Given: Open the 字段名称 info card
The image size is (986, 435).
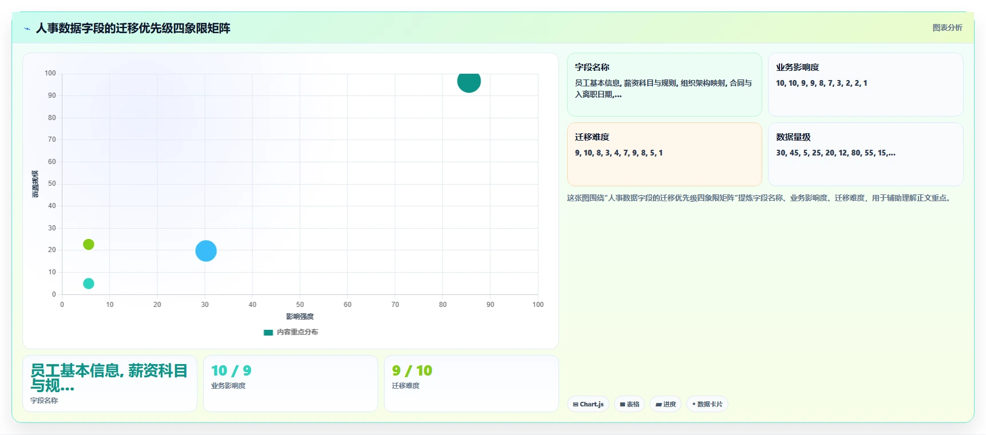Looking at the screenshot, I should point(664,85).
